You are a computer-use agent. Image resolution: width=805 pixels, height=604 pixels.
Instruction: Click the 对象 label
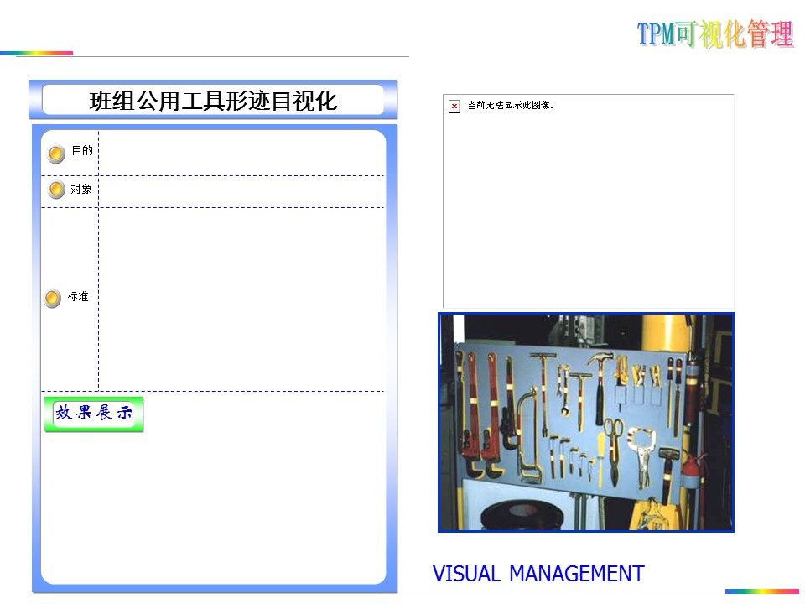pyautogui.click(x=81, y=189)
